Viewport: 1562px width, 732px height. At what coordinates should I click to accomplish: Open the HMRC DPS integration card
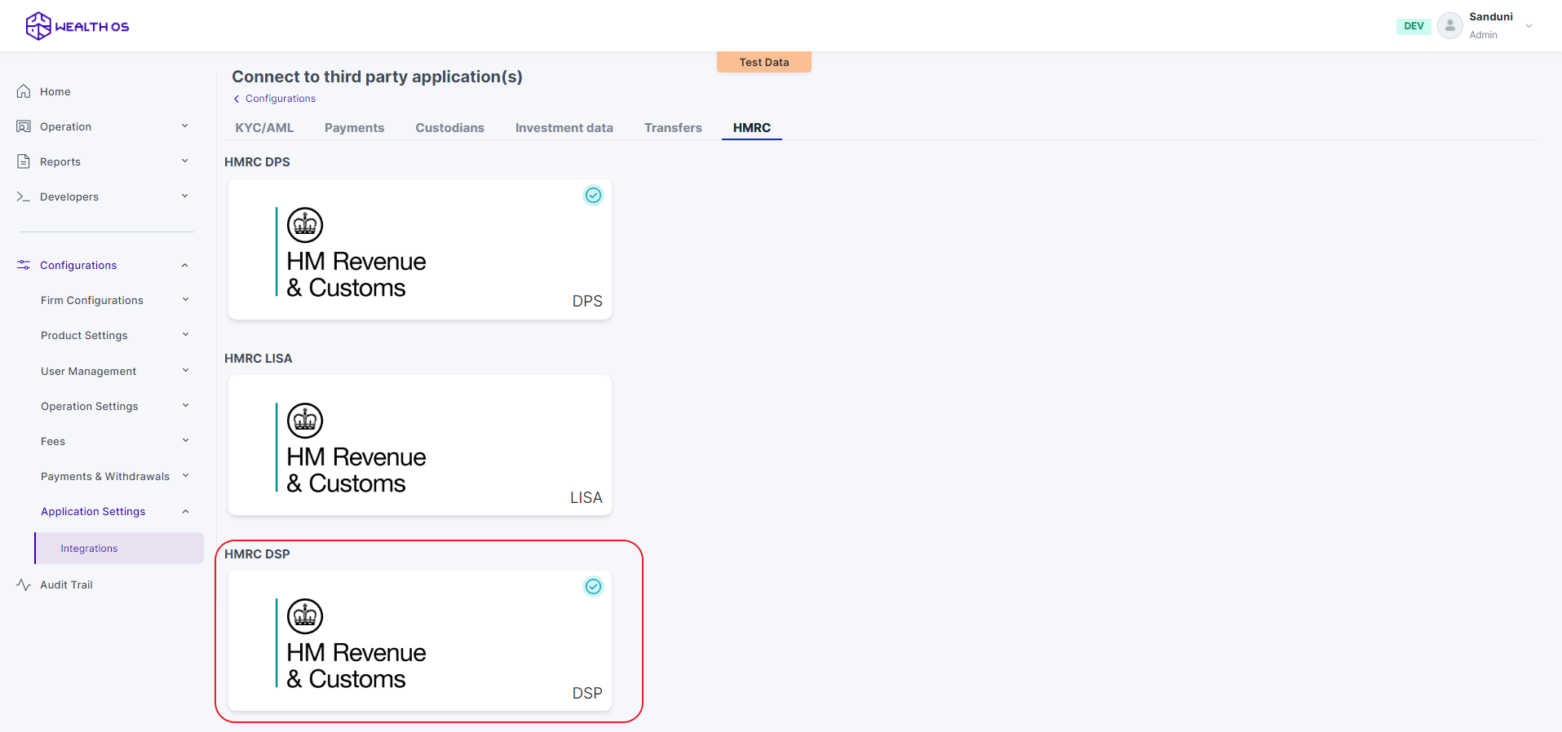tap(420, 249)
